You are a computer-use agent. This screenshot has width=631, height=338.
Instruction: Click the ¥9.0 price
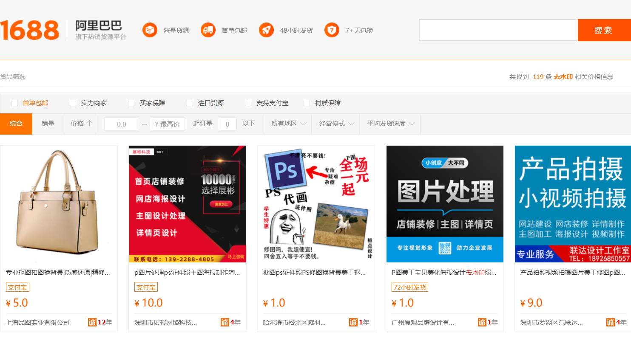pos(532,303)
